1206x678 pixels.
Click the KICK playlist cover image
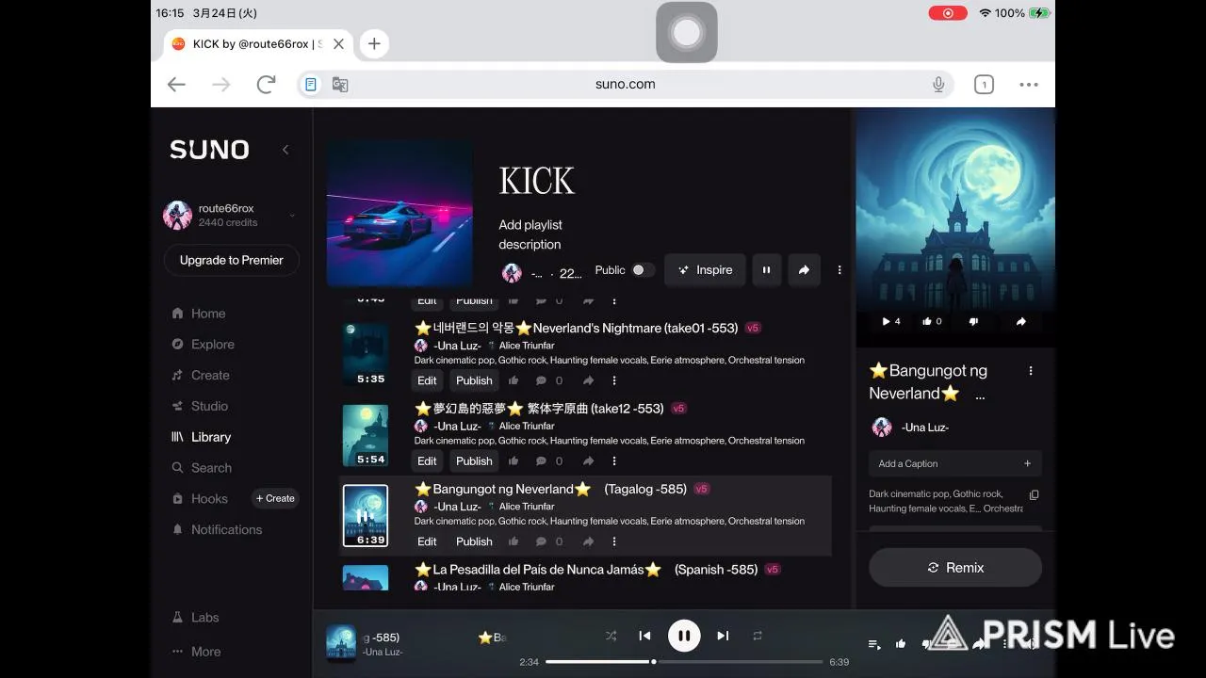point(399,213)
